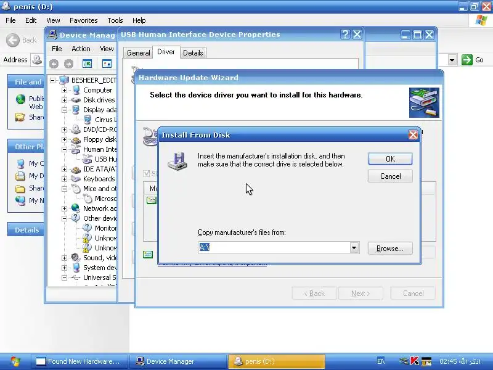493x370 pixels.
Task: Collapse the Mice and other pointing devices node
Action: tap(64, 189)
